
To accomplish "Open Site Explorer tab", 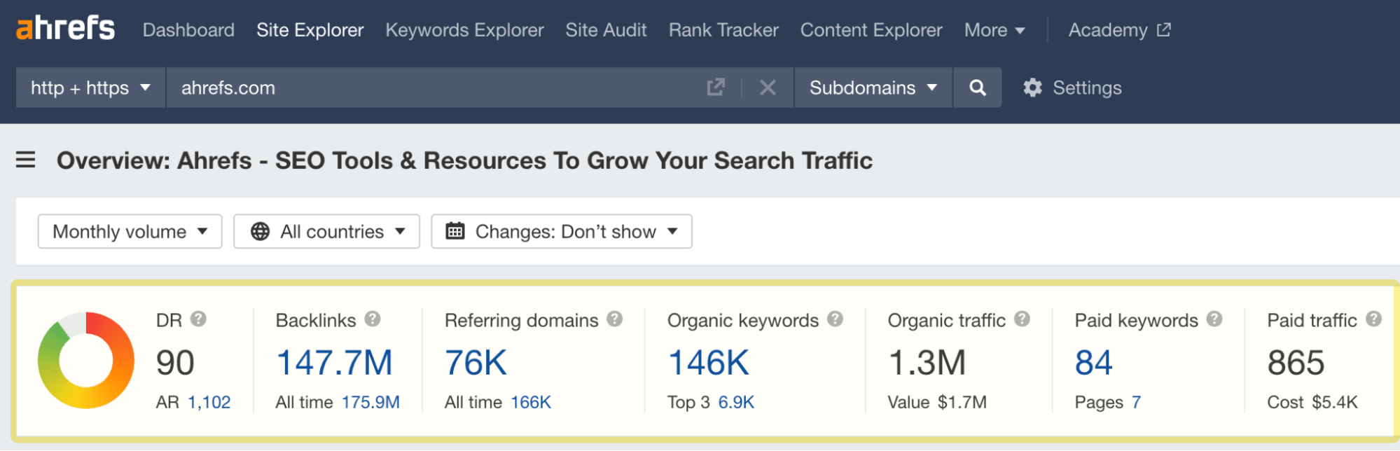I will [x=310, y=30].
